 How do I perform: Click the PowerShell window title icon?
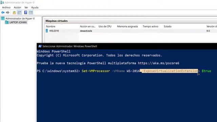point(40,46)
